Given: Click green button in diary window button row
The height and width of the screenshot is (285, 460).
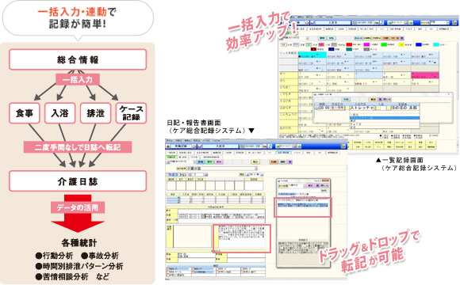Looking at the screenshot, I should 209,162.
